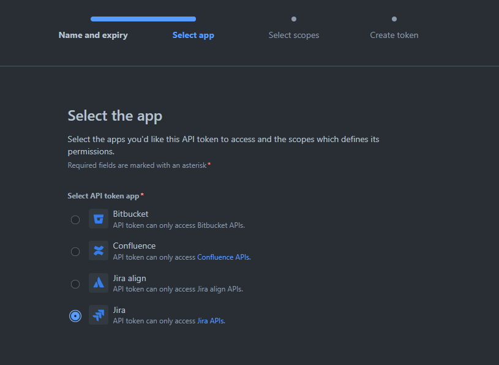Jump to the Select scopes step
The height and width of the screenshot is (365, 499).
pos(294,35)
